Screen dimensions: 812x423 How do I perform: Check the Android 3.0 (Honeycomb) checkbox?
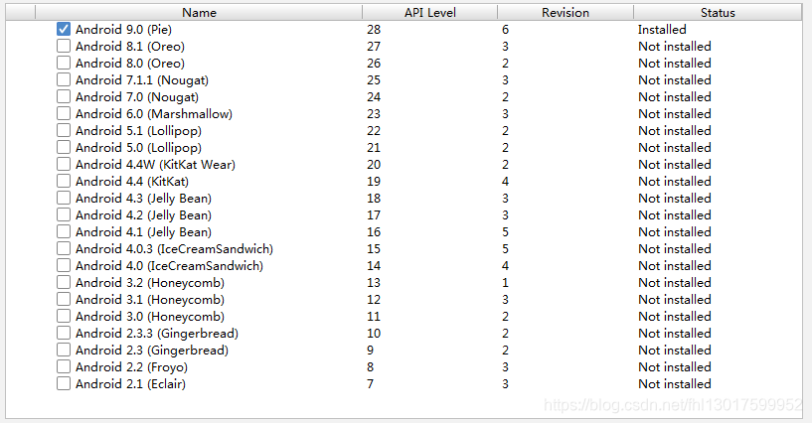64,317
